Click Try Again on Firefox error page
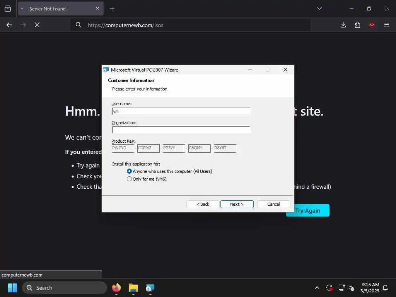The height and width of the screenshot is (297, 396). tap(307, 210)
